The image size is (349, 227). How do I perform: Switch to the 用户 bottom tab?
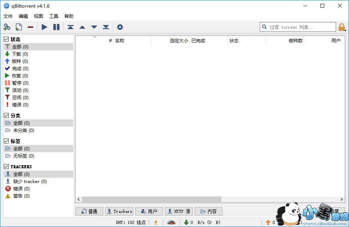149,211
